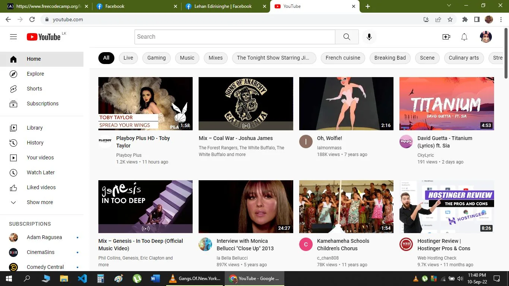Open Your videos in sidebar
Image resolution: width=509 pixels, height=286 pixels.
tap(42, 158)
